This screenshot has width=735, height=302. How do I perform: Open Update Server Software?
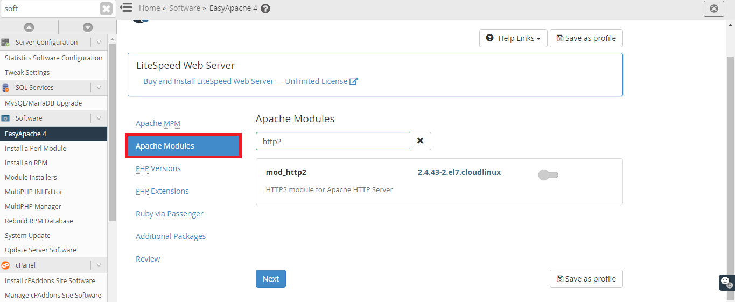point(40,250)
